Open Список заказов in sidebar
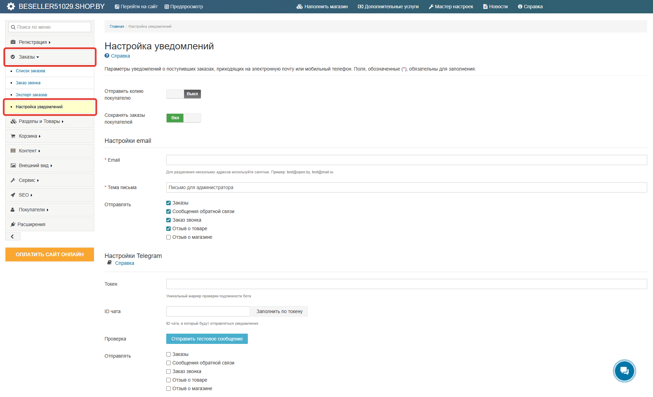Image resolution: width=653 pixels, height=397 pixels. pyautogui.click(x=31, y=71)
